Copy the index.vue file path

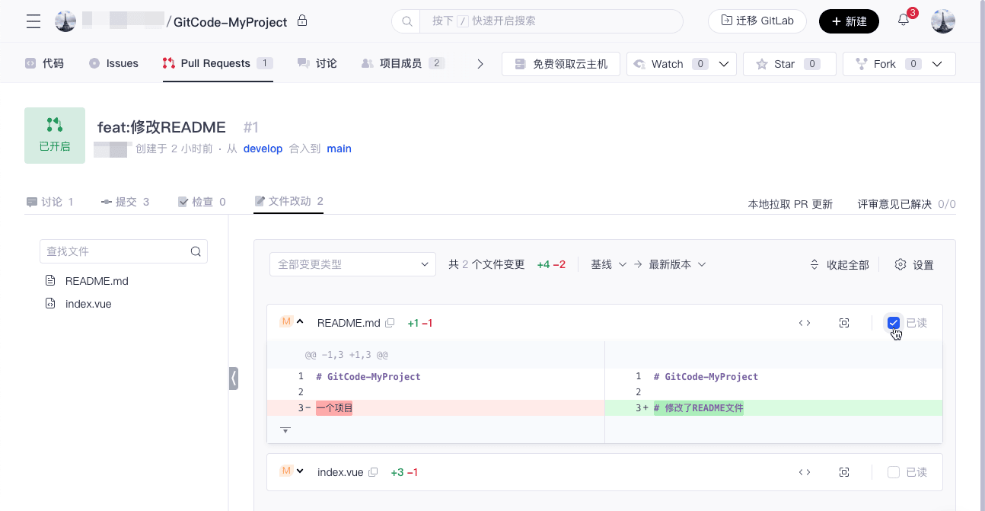pyautogui.click(x=373, y=472)
